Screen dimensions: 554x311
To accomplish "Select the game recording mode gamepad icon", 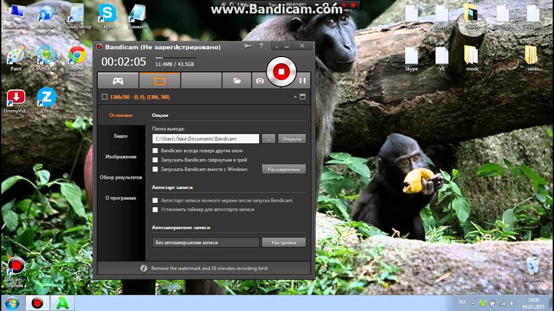I will tap(118, 81).
